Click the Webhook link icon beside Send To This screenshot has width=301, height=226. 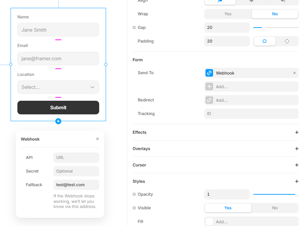[x=209, y=73]
